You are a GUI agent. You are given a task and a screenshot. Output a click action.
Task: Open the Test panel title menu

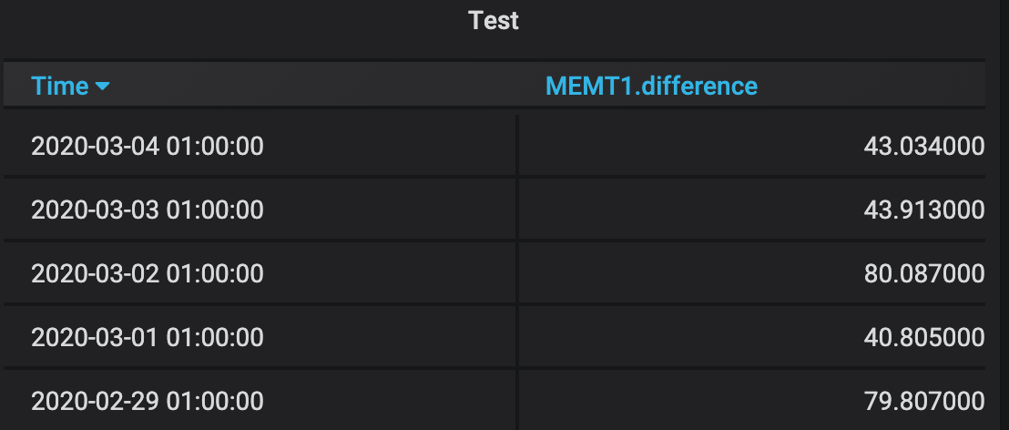pos(494,20)
